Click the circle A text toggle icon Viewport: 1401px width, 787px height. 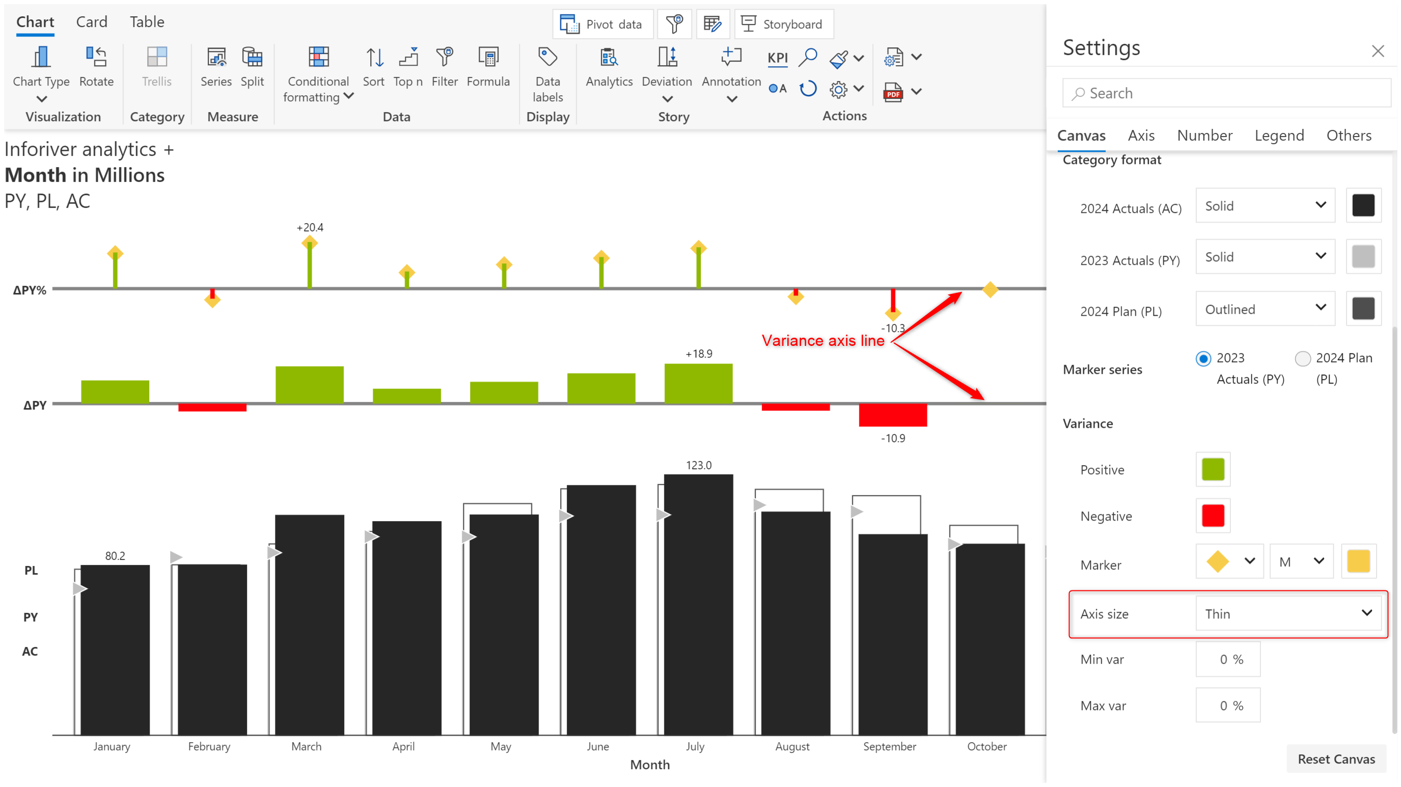click(777, 88)
